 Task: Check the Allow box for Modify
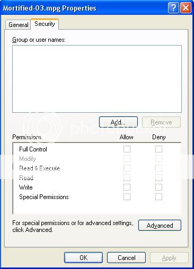(x=127, y=159)
